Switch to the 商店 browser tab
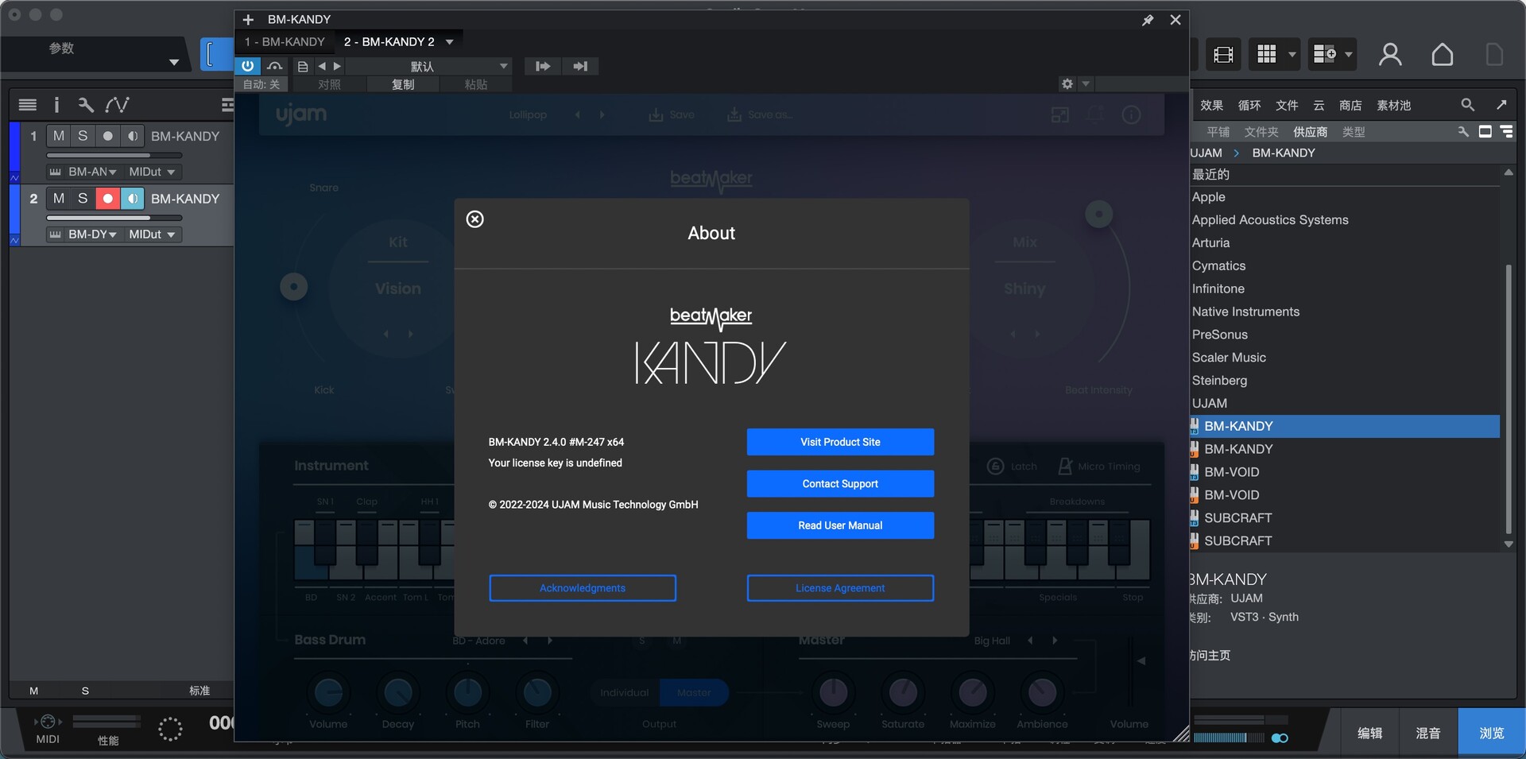 (1350, 105)
